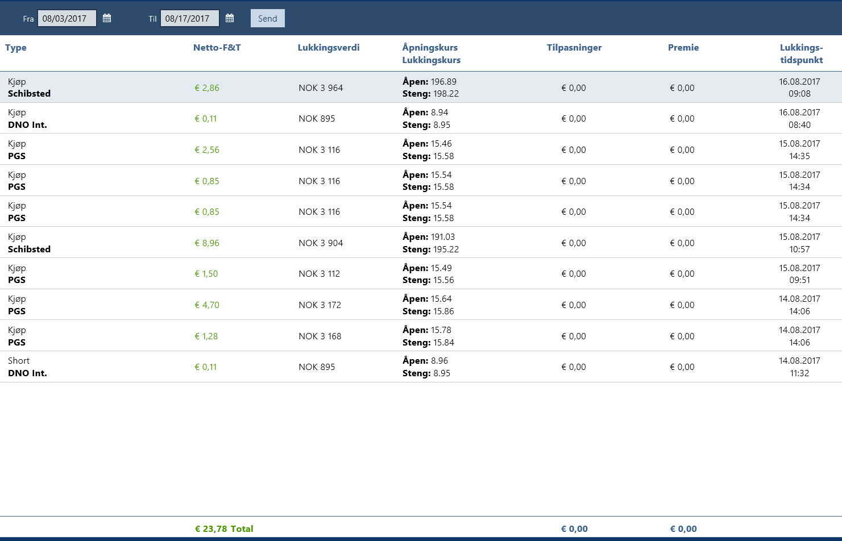Image resolution: width=842 pixels, height=541 pixels.
Task: Click the 15.08.2017 10:57 closing time
Action: pyautogui.click(x=799, y=243)
